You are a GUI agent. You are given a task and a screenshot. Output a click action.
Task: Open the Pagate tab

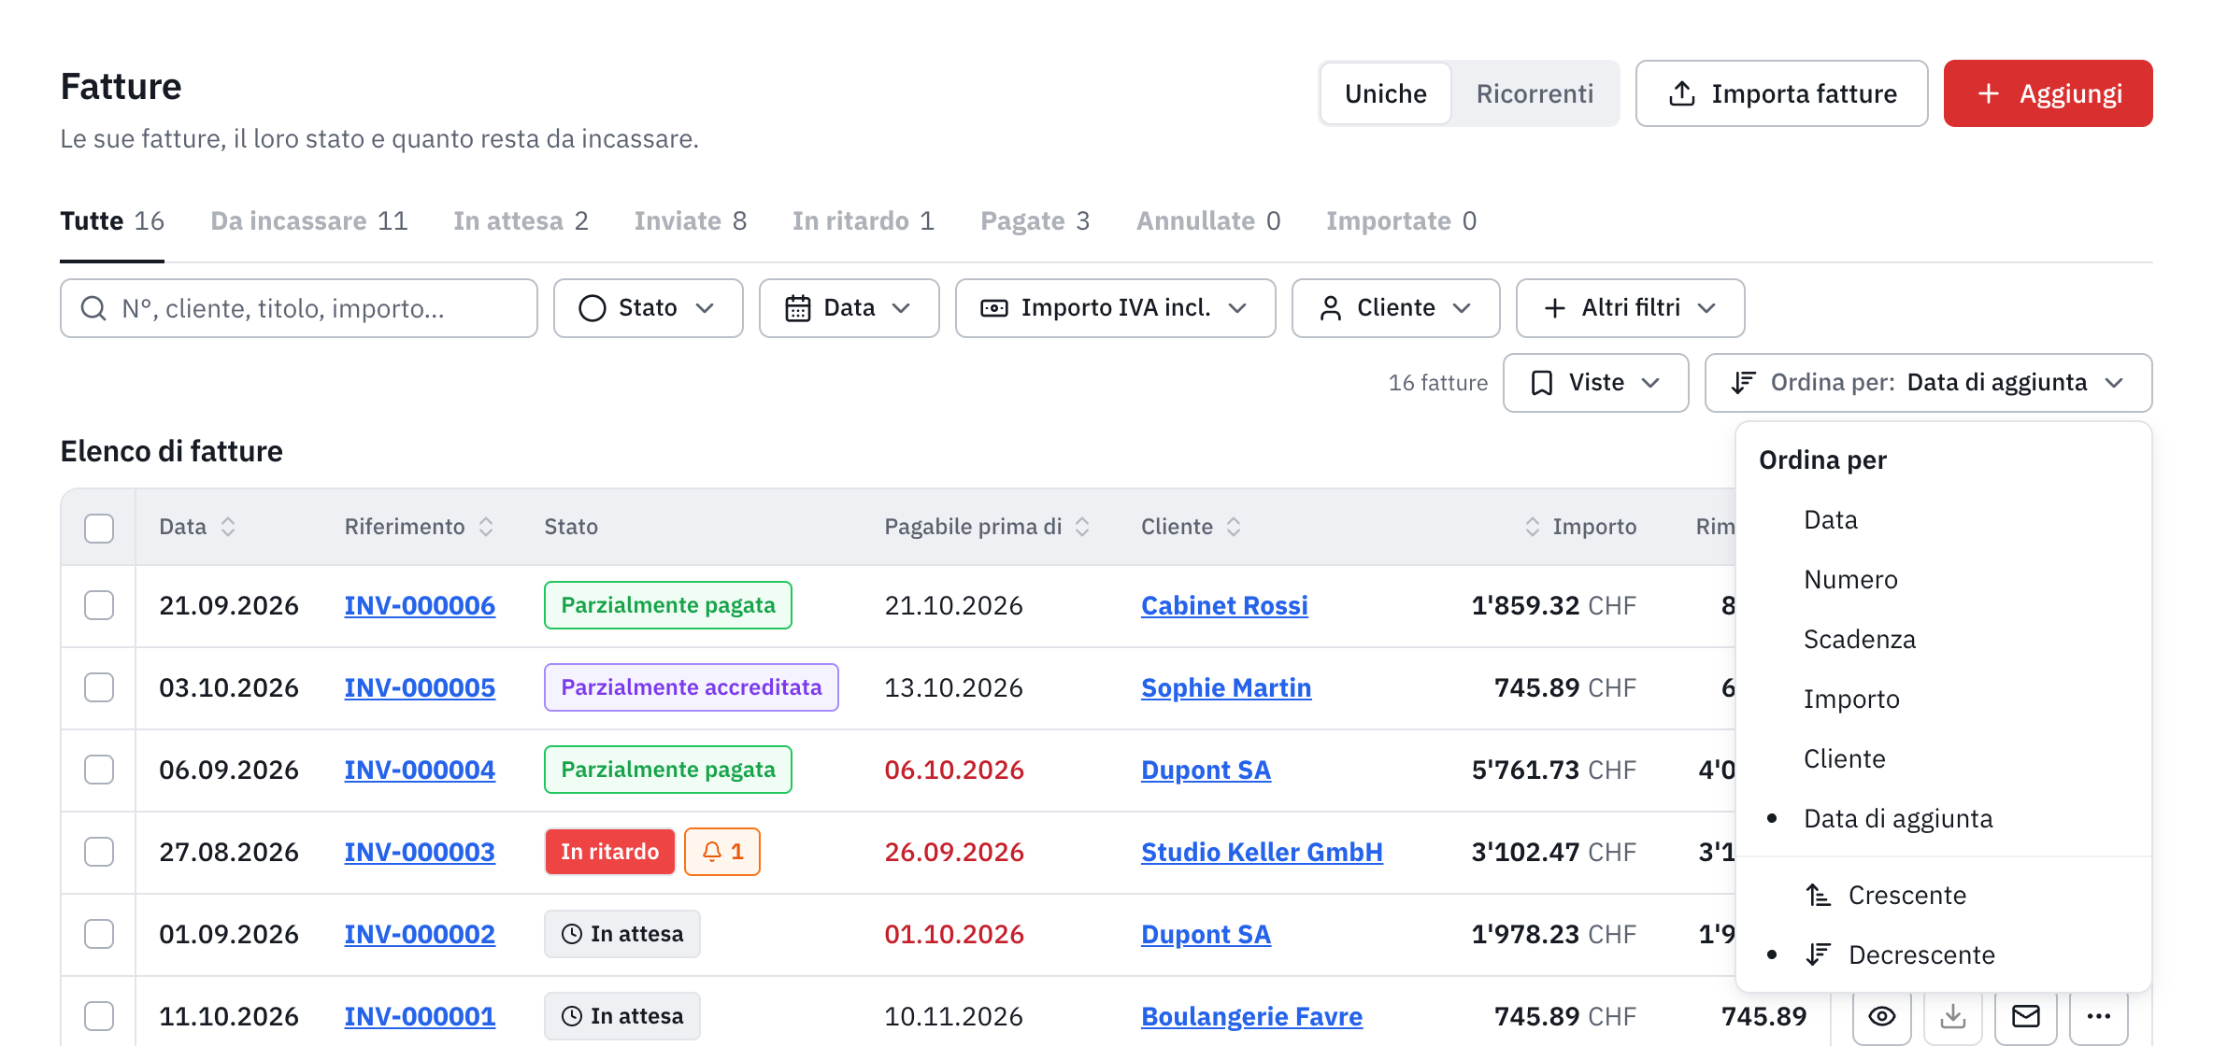[1035, 221]
